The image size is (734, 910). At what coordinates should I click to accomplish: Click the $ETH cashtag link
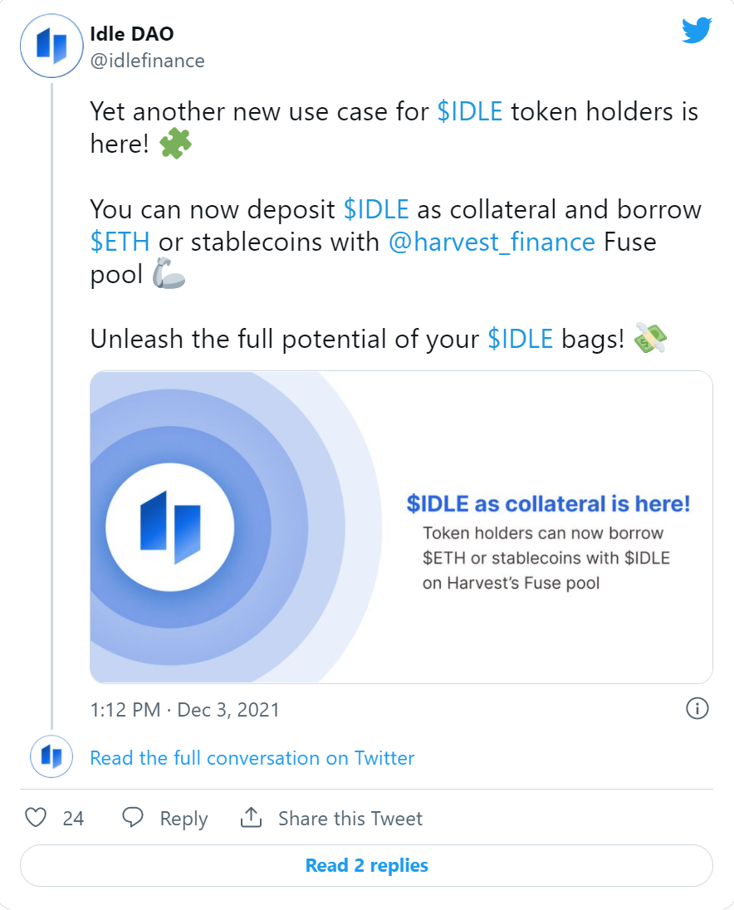[120, 242]
